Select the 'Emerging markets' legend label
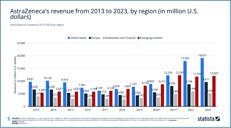231x128 pixels. 151,38
